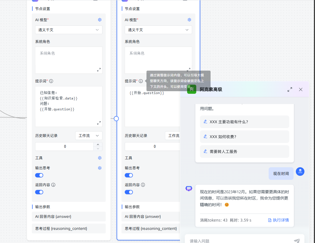Select quick question XXX 如何收费?
Viewport: 315px width, 243px height.
tap(245, 137)
